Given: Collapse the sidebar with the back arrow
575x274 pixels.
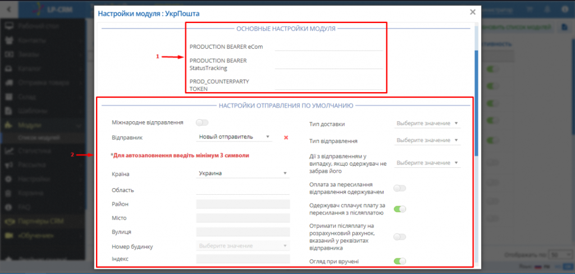Looking at the screenshot, I should coord(9,9).
